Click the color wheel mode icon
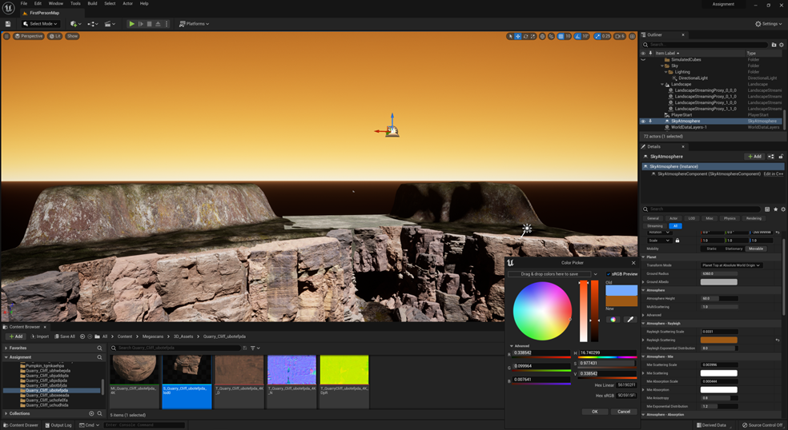The width and height of the screenshot is (788, 430). (613, 320)
